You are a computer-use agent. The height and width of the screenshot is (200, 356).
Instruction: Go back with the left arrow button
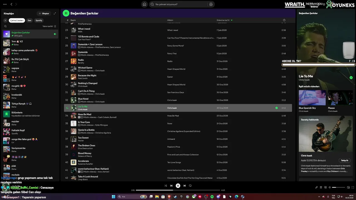(11, 4)
